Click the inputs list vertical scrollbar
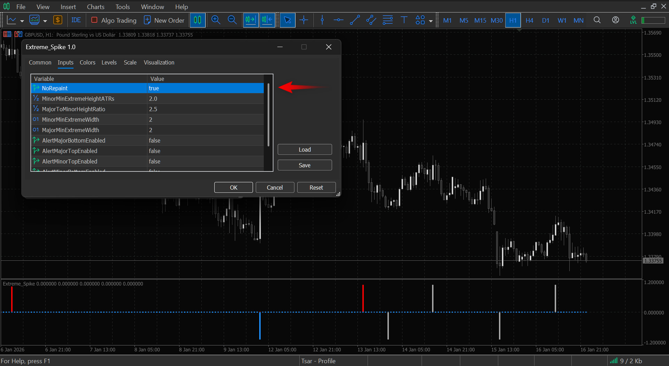 click(268, 115)
